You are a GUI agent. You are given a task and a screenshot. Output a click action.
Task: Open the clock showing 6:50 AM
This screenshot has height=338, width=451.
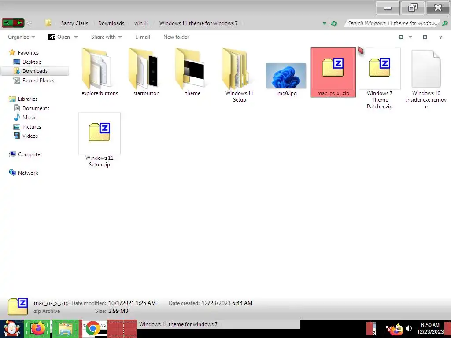[430, 328]
